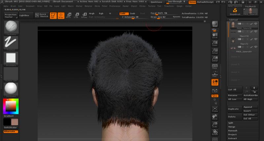The height and width of the screenshot is (141, 264).
Task: Click the All High button
Action: 250,99
